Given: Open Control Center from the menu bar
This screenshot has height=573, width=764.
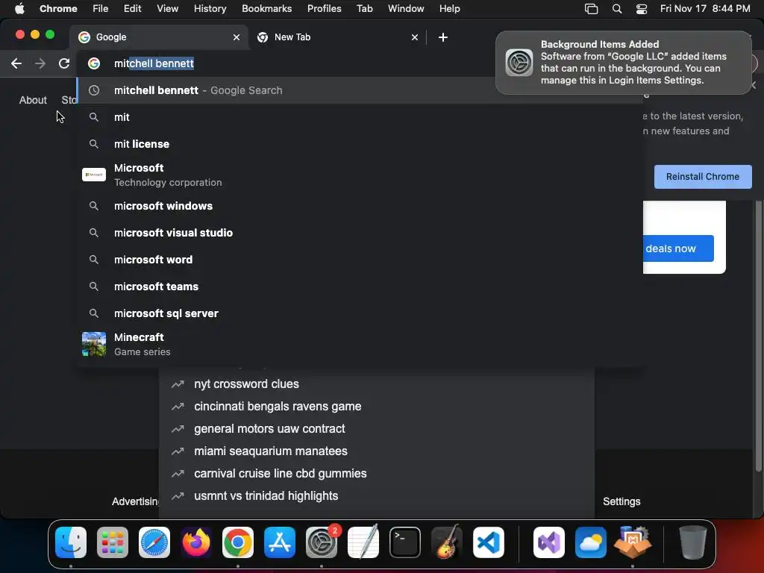Looking at the screenshot, I should pyautogui.click(x=642, y=9).
